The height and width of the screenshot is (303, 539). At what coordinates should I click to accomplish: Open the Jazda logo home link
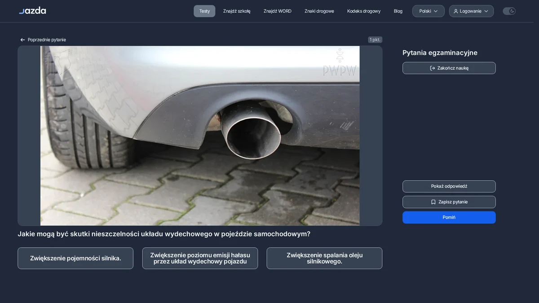[x=32, y=11]
